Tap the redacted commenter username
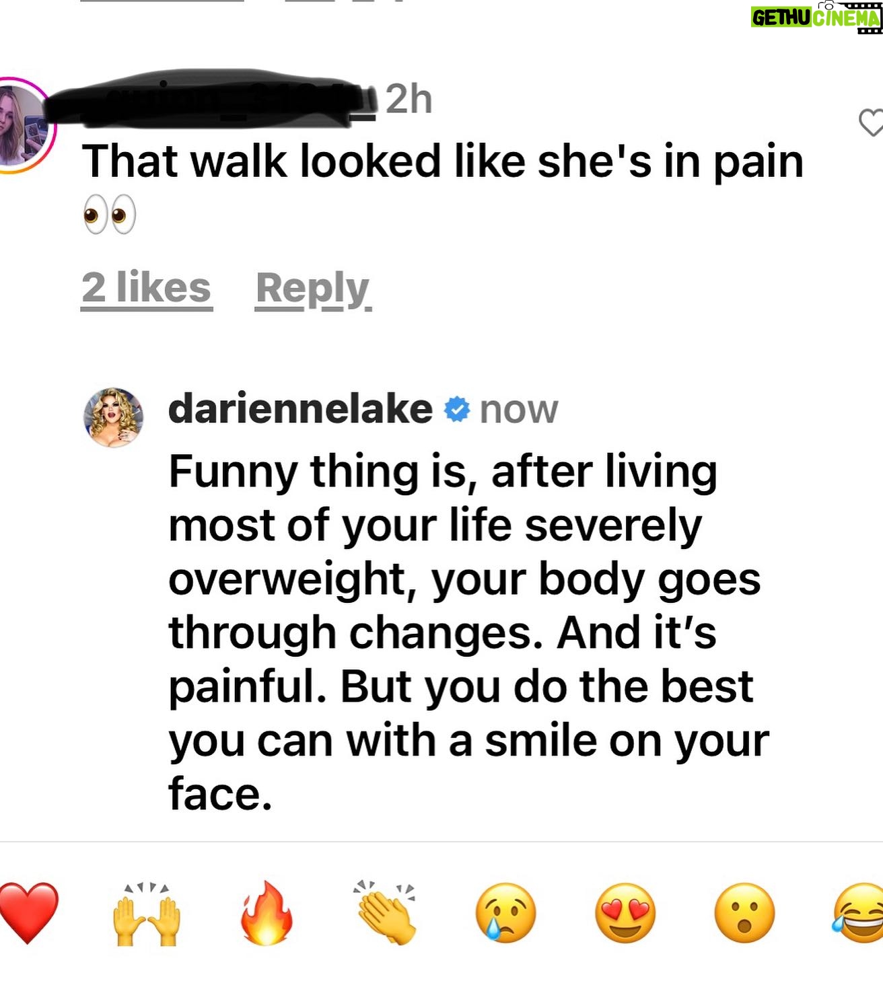 [x=212, y=99]
